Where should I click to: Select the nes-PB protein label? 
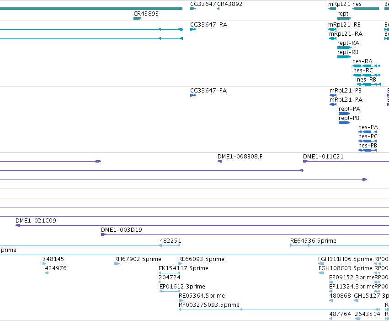coord(368,146)
